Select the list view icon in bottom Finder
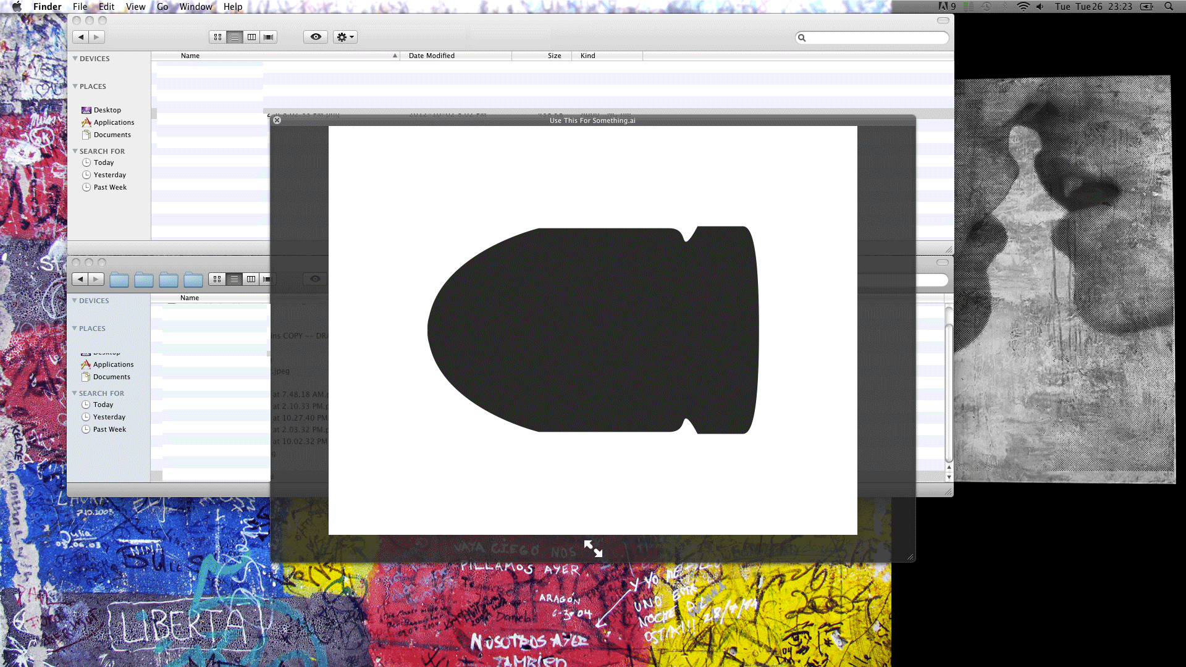This screenshot has height=667, width=1186. pyautogui.click(x=235, y=279)
